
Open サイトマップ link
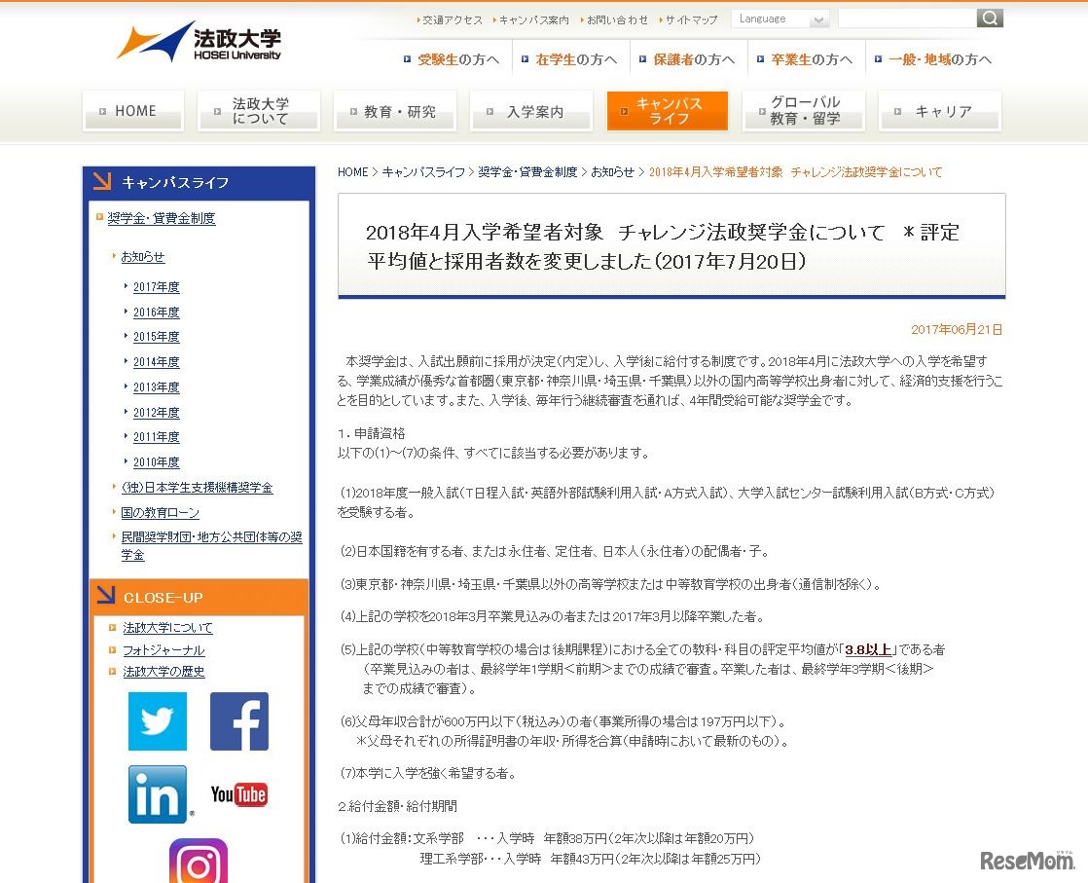click(691, 20)
